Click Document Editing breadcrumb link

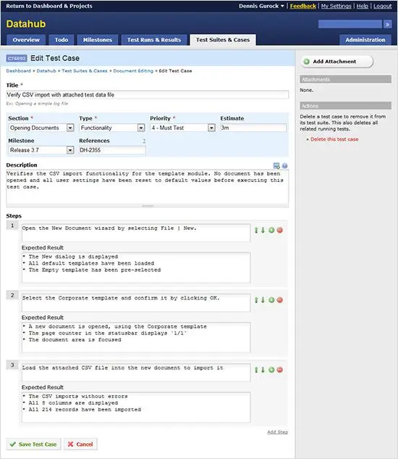(133, 71)
